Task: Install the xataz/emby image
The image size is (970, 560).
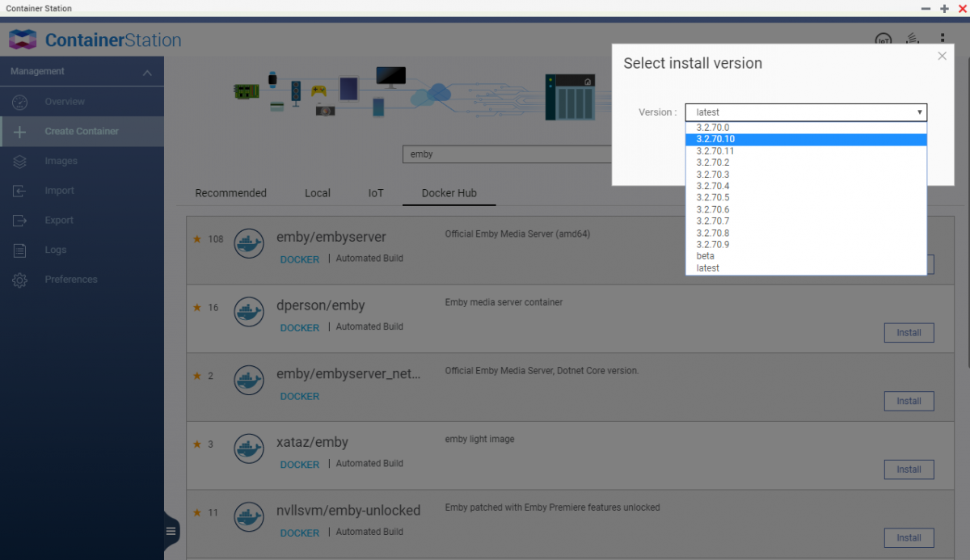Action: coord(909,469)
